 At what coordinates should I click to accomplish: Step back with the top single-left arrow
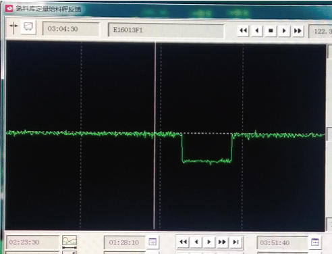pyautogui.click(x=257, y=30)
